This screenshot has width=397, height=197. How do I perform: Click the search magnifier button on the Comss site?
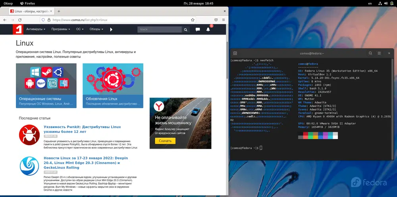[x=185, y=30]
